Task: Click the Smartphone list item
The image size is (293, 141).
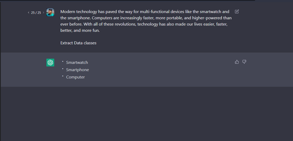Action: [x=77, y=70]
